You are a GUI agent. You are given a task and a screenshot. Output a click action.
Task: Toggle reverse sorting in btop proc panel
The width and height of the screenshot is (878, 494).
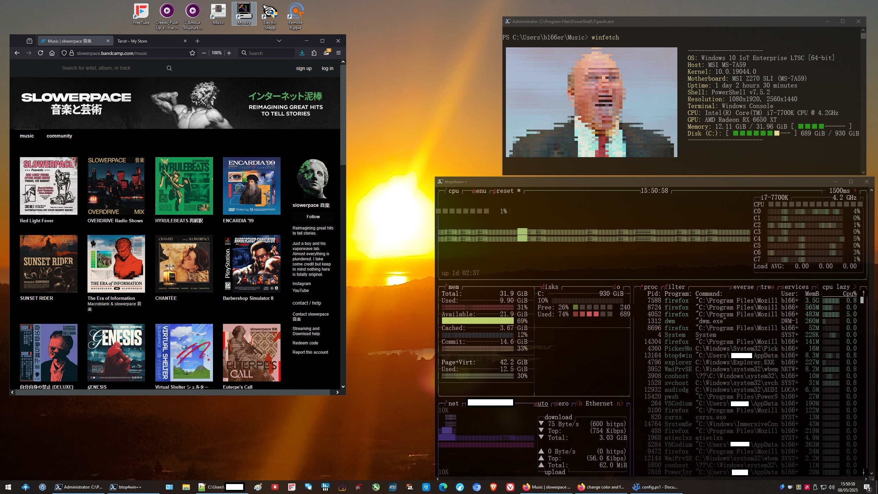tap(741, 287)
